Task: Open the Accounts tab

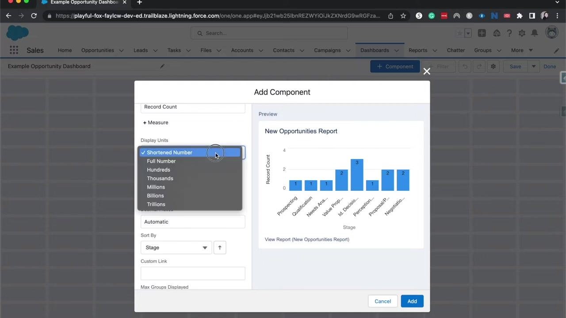Action: point(242,50)
